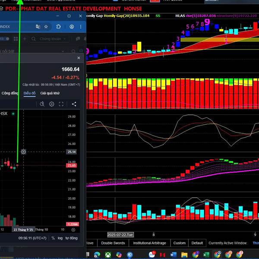Click the blue circular app taskbar icon
Screen dimensions: 259x259
point(129,255)
